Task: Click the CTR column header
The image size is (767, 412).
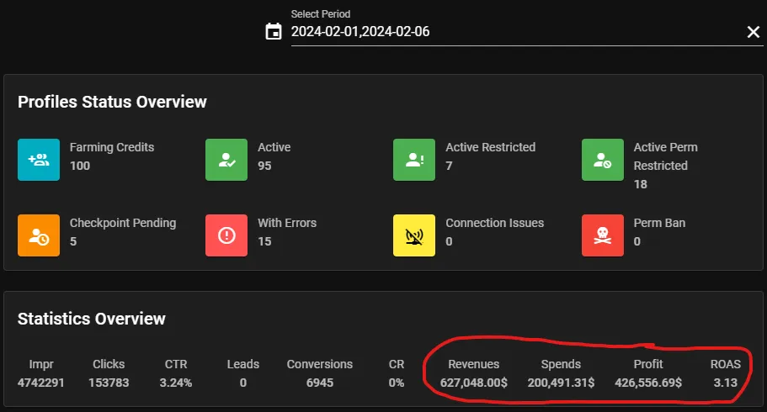Action: [176, 365]
